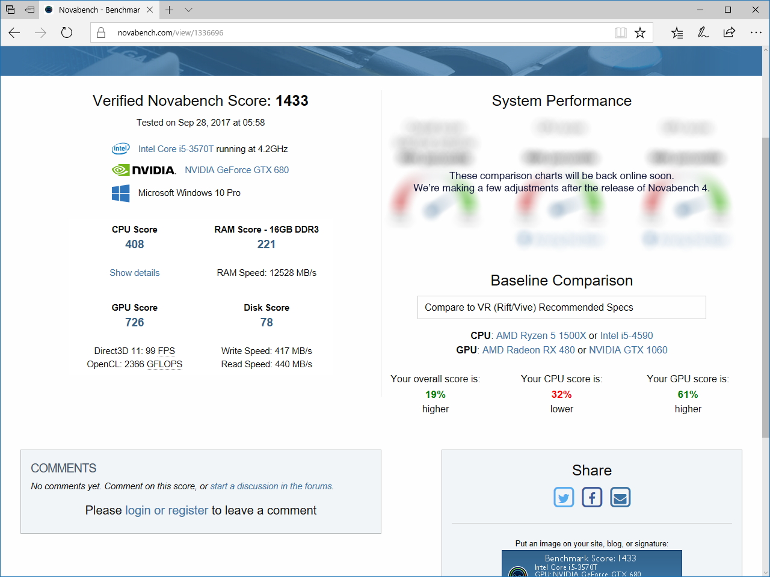This screenshot has height=577, width=770.
Task: Share the score on Facebook
Action: coord(592,497)
